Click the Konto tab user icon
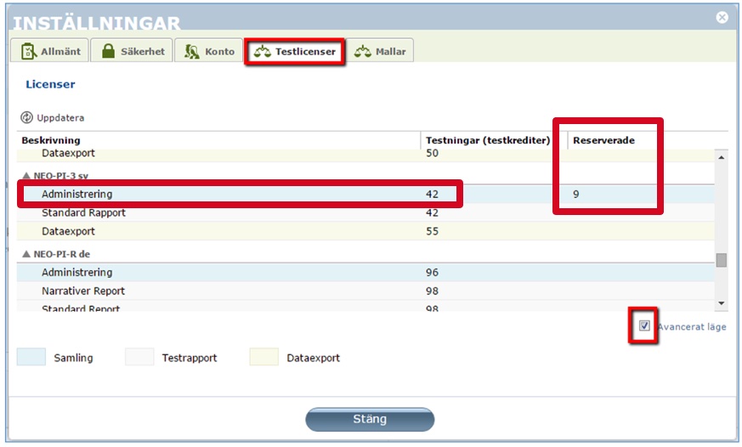Image resolution: width=742 pixels, height=447 pixels. pyautogui.click(x=192, y=52)
